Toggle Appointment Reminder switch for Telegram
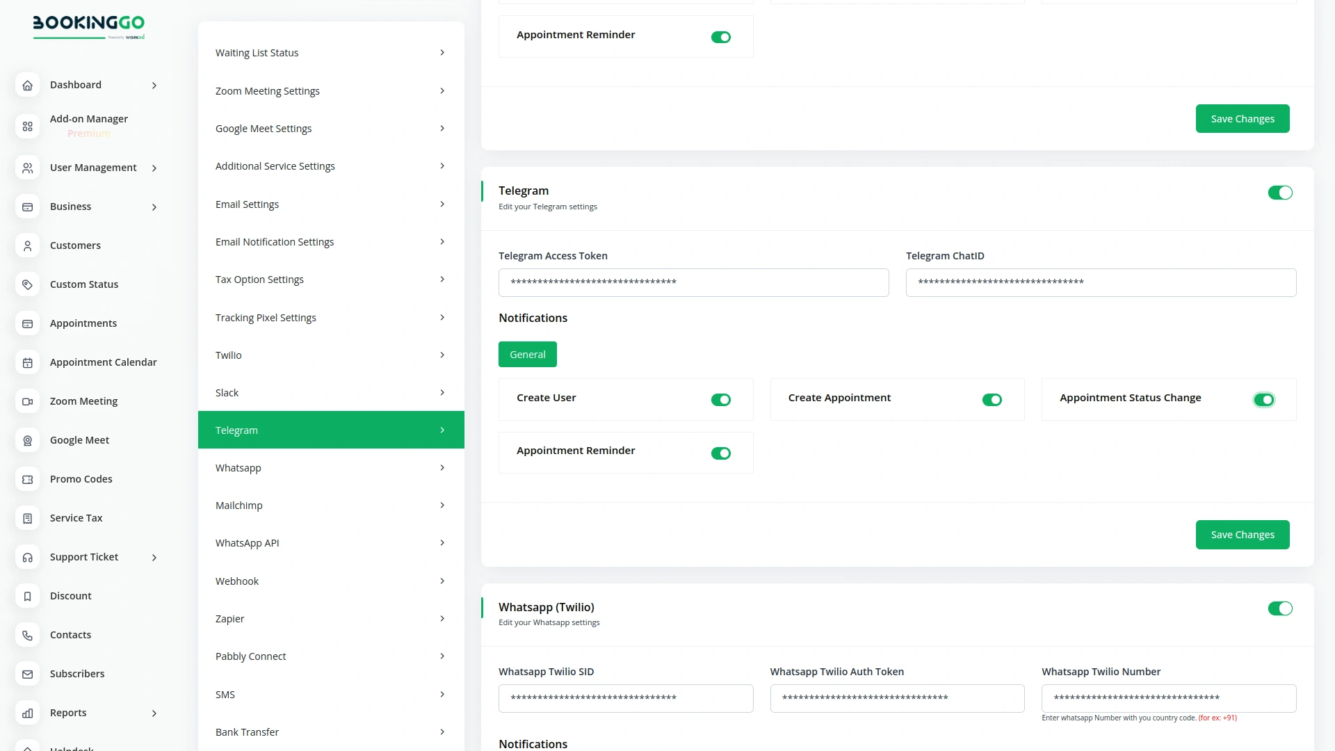Viewport: 1335px width, 751px height. click(721, 453)
